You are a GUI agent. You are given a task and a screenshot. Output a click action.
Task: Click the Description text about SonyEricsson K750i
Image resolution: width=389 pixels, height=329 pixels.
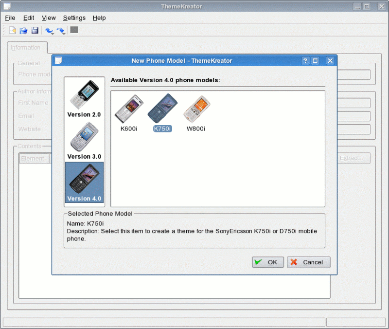192,235
